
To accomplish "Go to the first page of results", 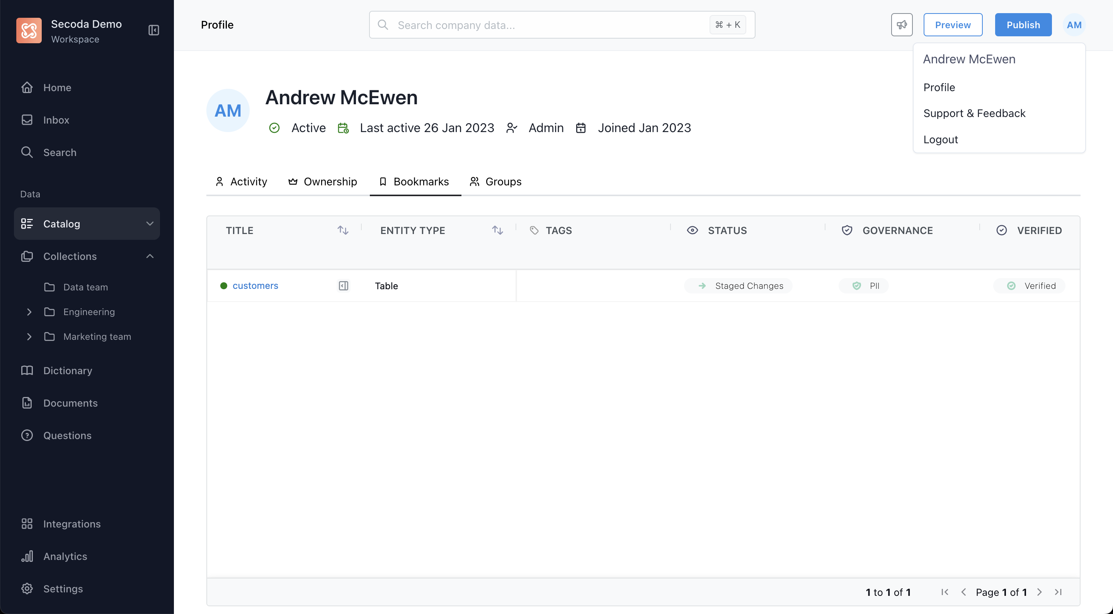I will click(x=945, y=592).
